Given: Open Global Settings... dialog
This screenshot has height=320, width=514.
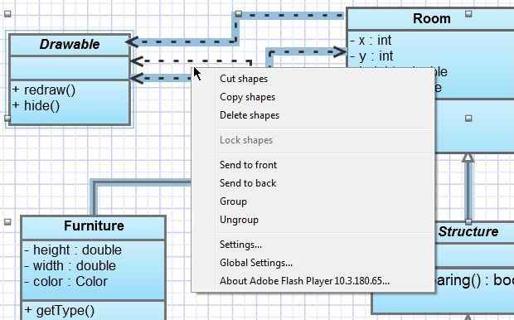Looking at the screenshot, I should [x=255, y=263].
